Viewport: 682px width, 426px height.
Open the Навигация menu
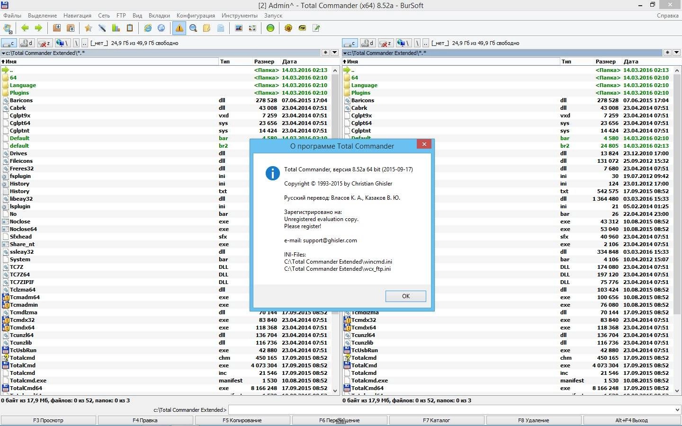point(77,16)
